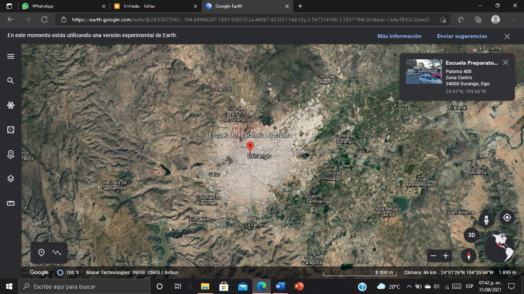Select the draw line or shape tool

57,253
